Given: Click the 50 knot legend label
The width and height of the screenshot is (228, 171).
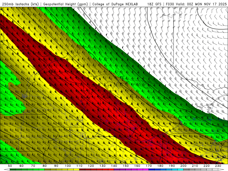Looking at the screenshot, I should [x=10, y=166].
